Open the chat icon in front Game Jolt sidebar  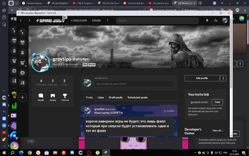(22, 32)
